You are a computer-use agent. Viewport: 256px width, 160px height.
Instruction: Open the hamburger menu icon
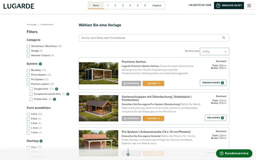[249, 6]
